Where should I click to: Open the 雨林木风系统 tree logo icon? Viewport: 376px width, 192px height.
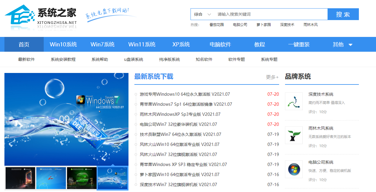pyautogui.click(x=294, y=135)
